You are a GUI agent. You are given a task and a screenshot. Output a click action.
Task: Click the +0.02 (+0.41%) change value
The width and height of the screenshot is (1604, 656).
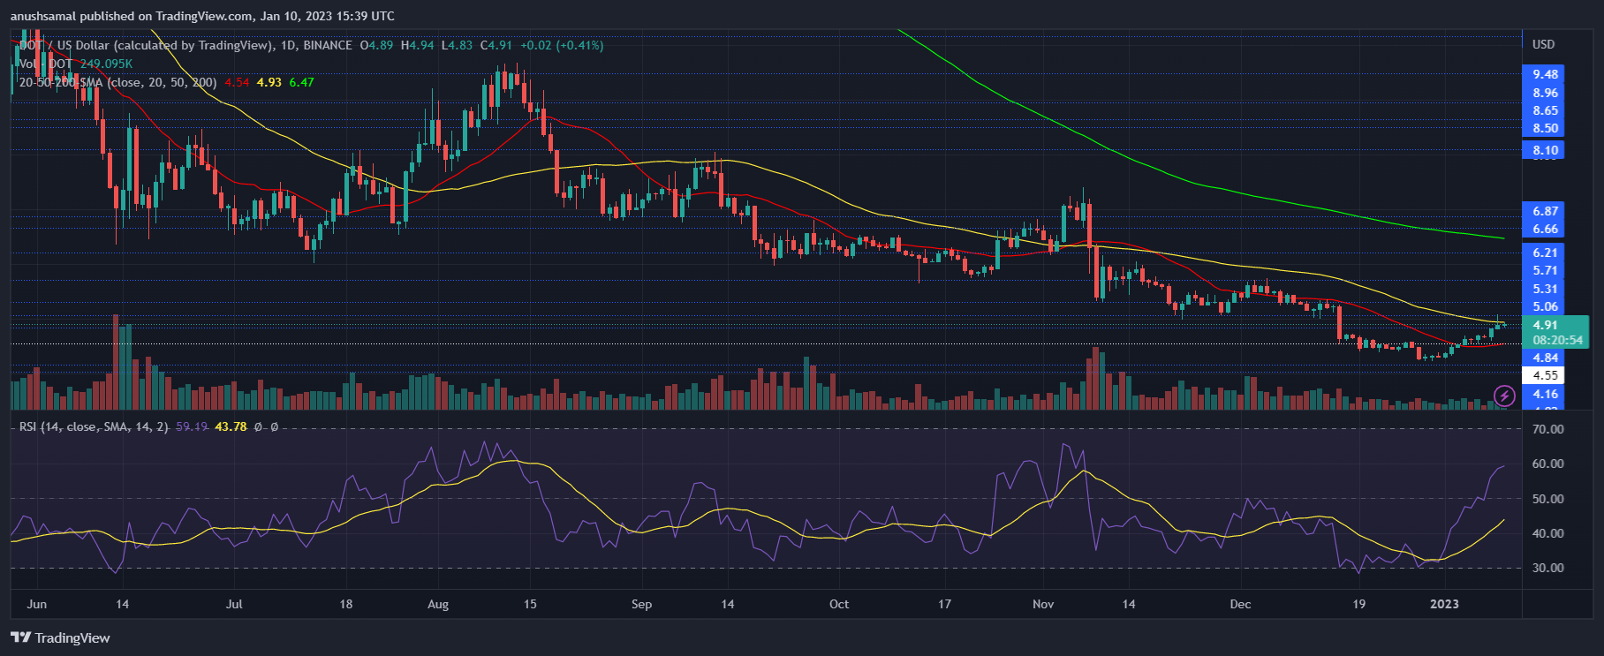click(562, 45)
